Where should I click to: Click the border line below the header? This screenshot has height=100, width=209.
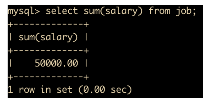[x=48, y=51]
